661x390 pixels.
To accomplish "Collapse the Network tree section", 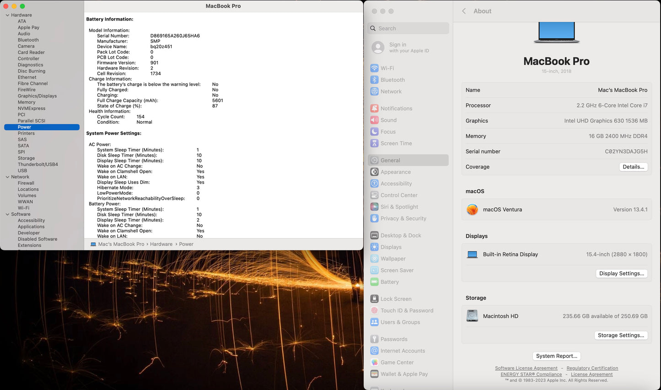I will pyautogui.click(x=7, y=177).
